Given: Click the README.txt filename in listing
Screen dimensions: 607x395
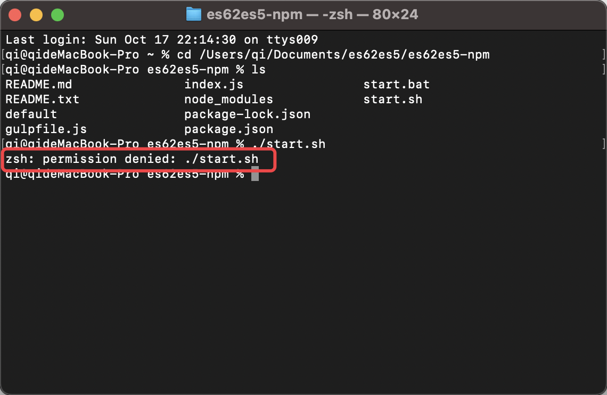Looking at the screenshot, I should tap(42, 100).
